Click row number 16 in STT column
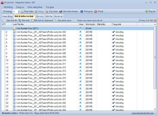158x116 pixels. [x=7, y=81]
